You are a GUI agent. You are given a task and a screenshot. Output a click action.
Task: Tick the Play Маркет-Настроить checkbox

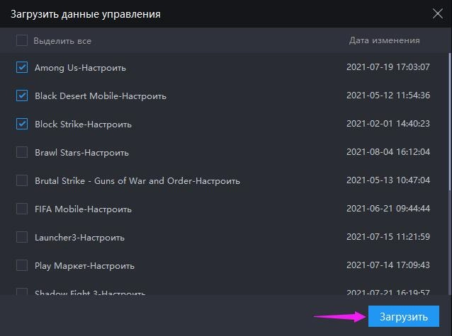coord(22,266)
